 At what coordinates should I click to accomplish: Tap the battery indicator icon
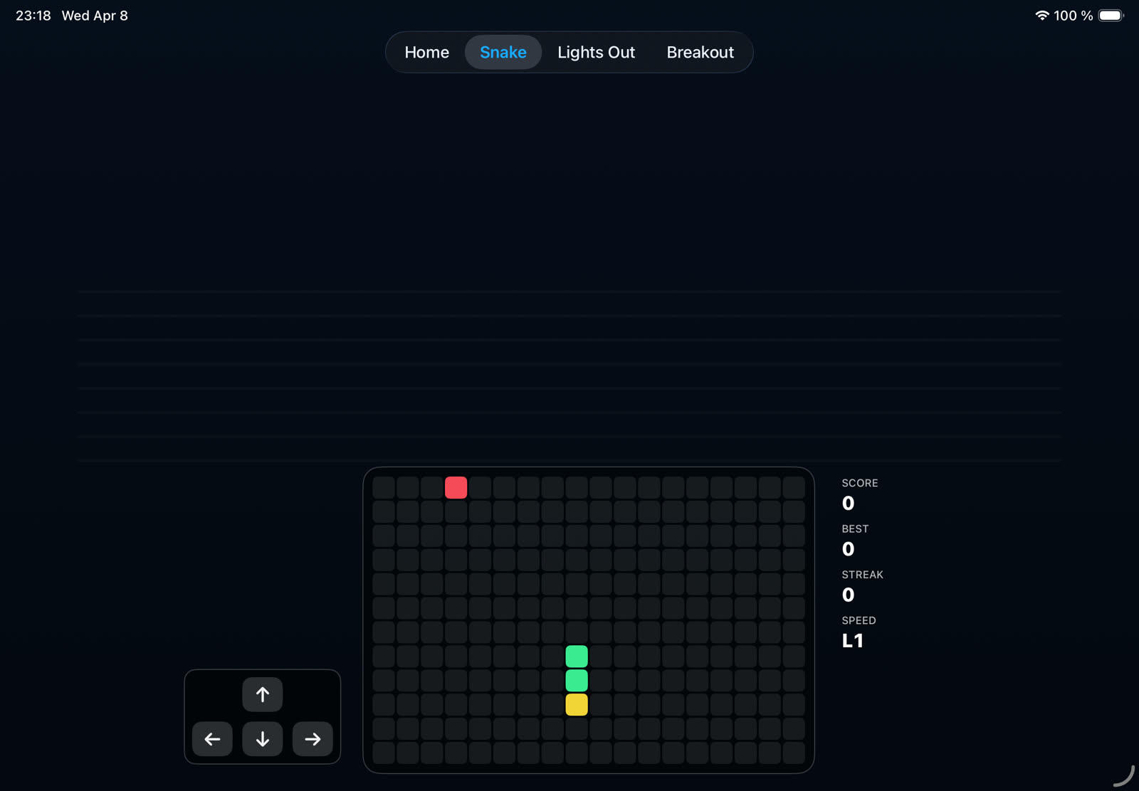tap(1110, 16)
